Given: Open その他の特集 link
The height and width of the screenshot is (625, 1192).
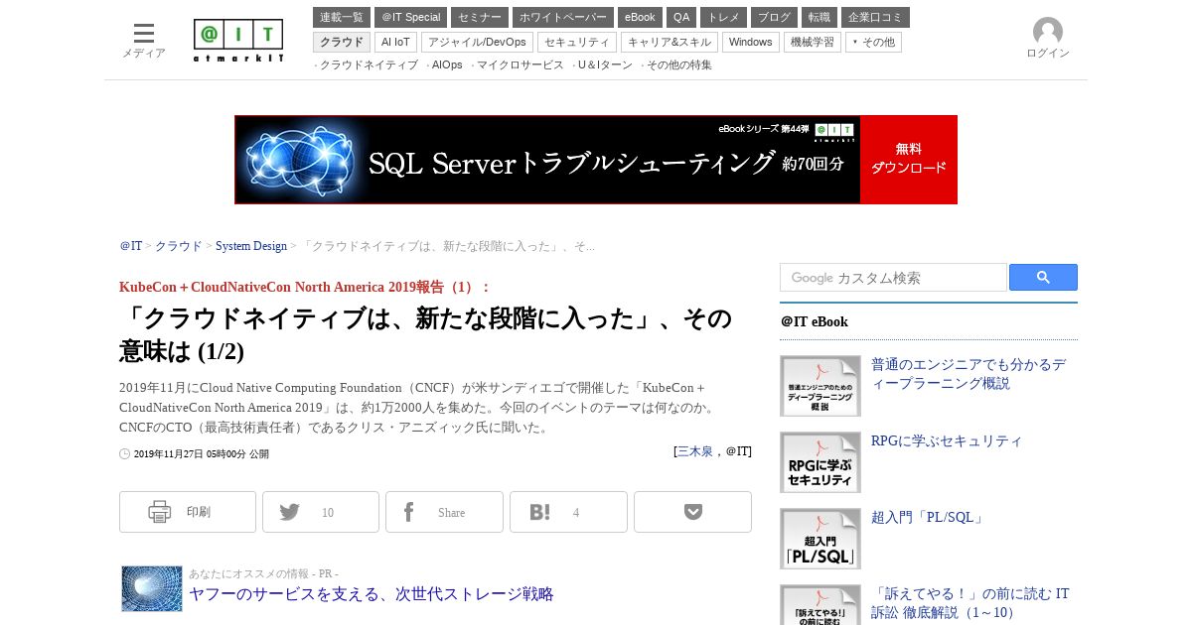Looking at the screenshot, I should coord(679,65).
